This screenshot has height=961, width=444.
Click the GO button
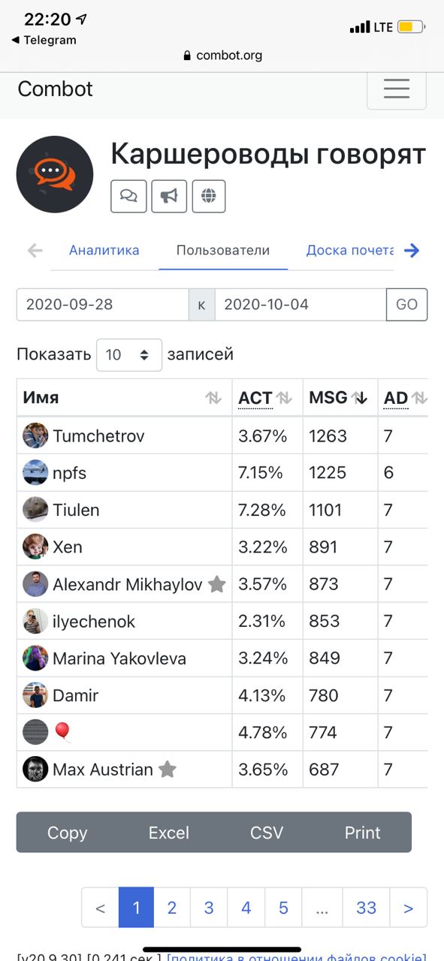coord(406,305)
